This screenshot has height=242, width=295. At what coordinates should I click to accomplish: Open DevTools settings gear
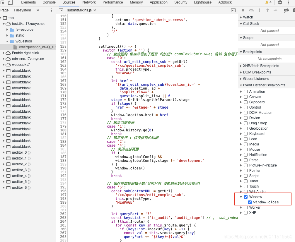pyautogui.click(x=280, y=2)
